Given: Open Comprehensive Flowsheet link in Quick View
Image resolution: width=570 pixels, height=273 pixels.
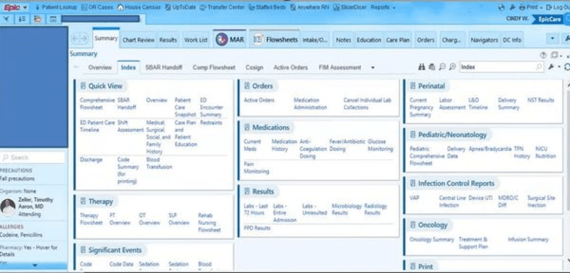Looking at the screenshot, I should coord(97,104).
